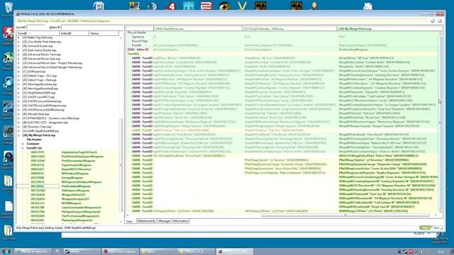Click into the Editor ID search field
This screenshot has height=255, width=454.
pos(92,28)
